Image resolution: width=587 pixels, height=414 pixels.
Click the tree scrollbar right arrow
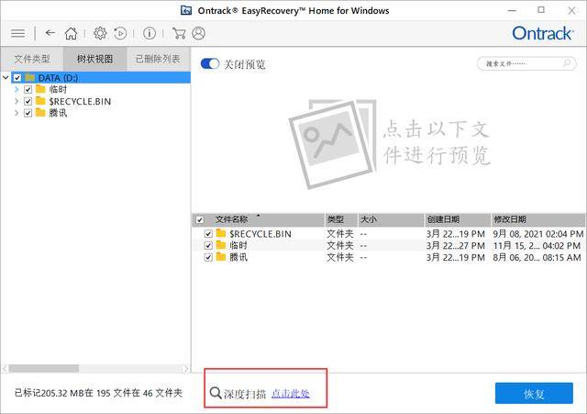pos(186,369)
